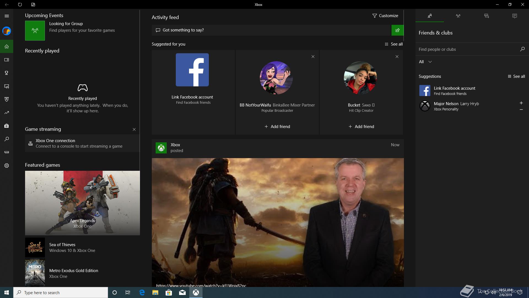Open Clubs shield icon in sidebar
Viewport: 529px width, 298px height.
7,99
